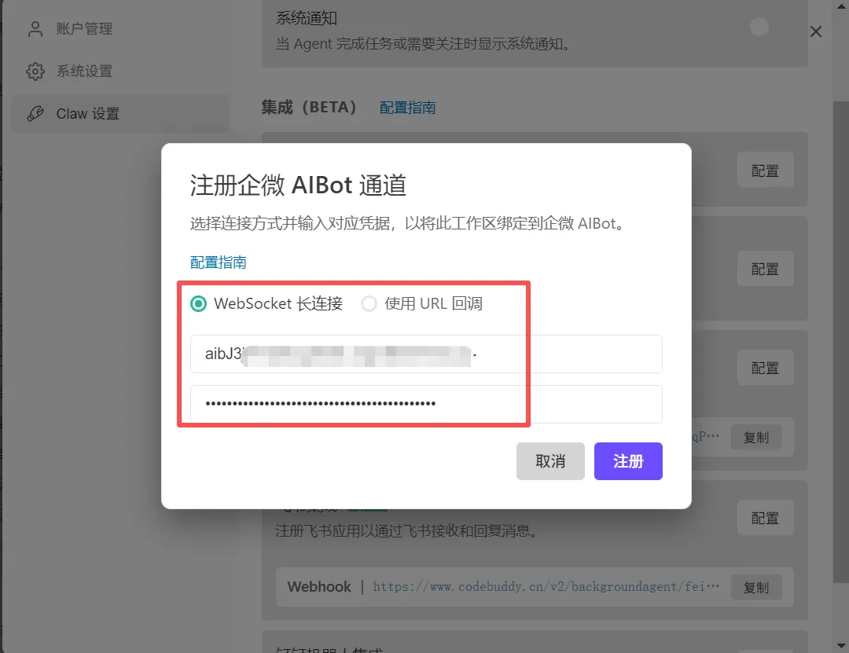Image resolution: width=849 pixels, height=653 pixels.
Task: Click the system settings gear icon
Action: tap(35, 71)
